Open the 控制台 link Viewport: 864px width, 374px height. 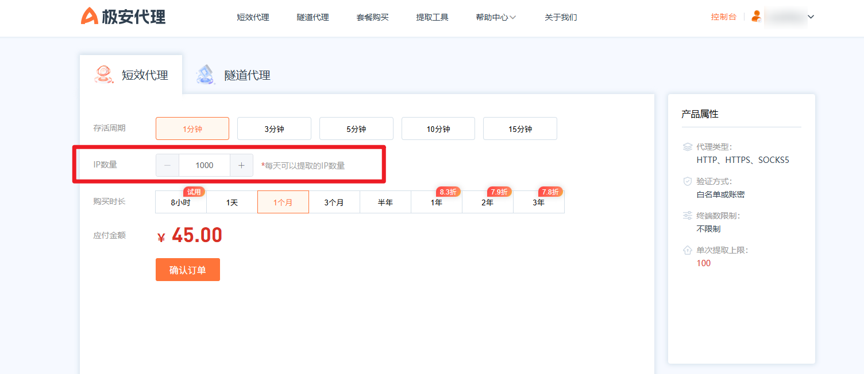click(723, 17)
